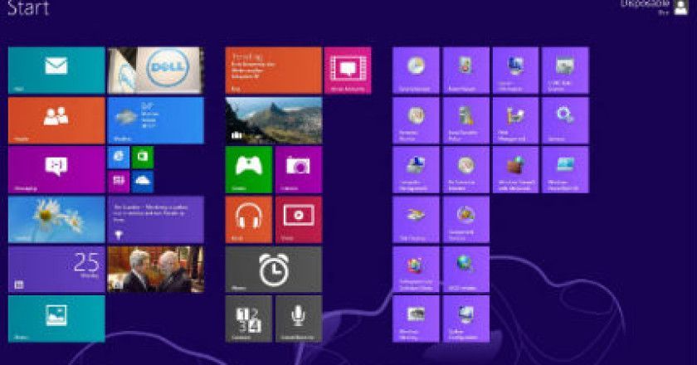
Task: Open the Computer Management tile
Action: coord(416,170)
